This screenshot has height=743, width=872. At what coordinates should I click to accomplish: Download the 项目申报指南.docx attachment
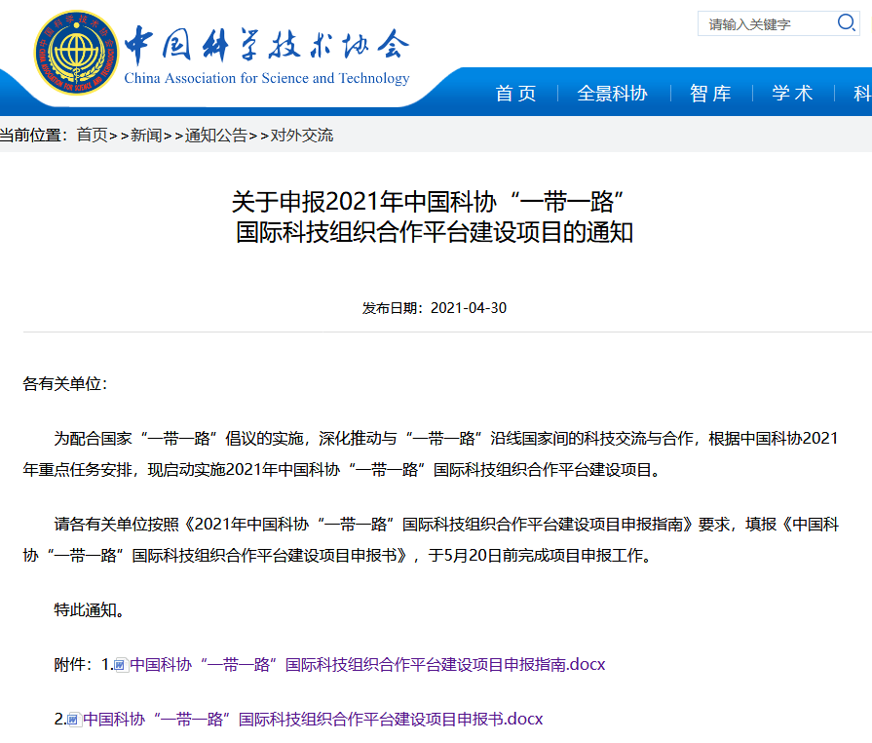[x=367, y=665]
